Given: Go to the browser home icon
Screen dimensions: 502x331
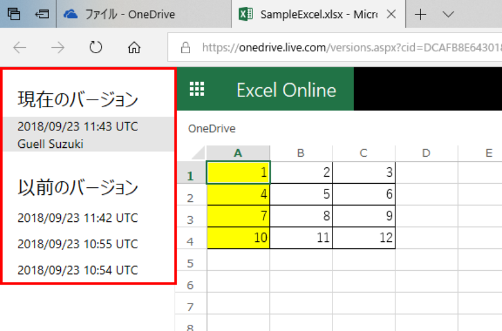Looking at the screenshot, I should [134, 48].
